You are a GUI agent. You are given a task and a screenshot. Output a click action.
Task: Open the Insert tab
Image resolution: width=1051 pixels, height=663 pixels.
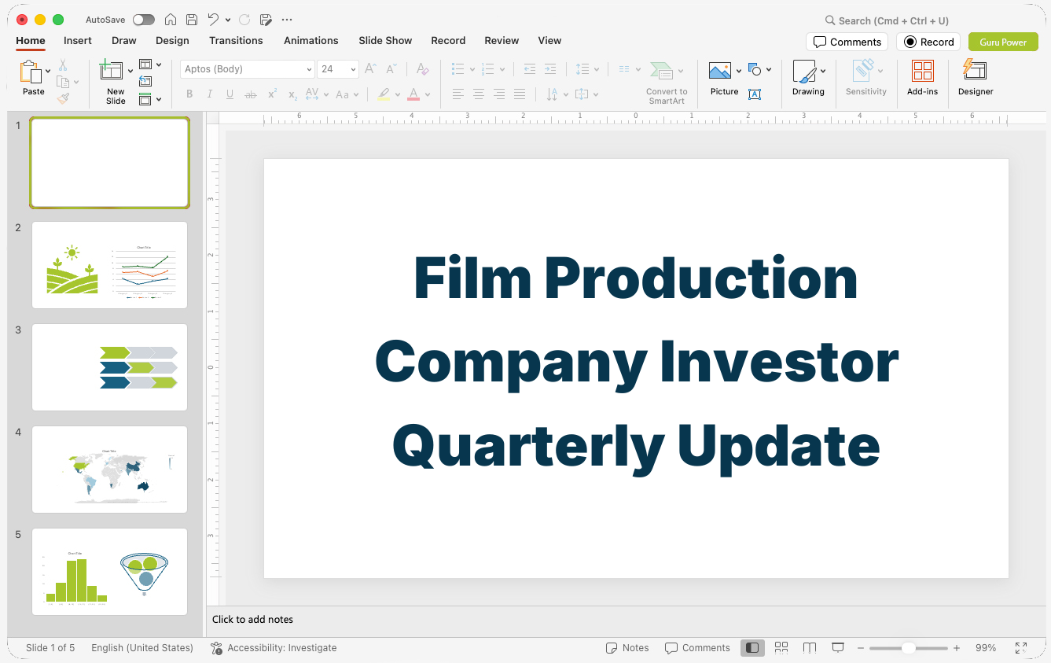(78, 41)
